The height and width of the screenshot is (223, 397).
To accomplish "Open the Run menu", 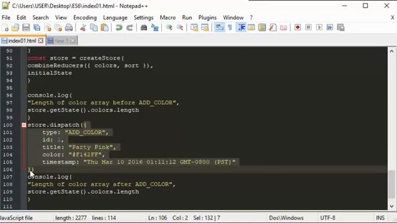I will [187, 17].
